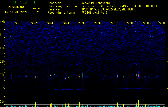Image resolution: width=168 pixels, height=107 pixels.
Task: Click the 'Receiving antenna' label
Action: (x=61, y=13)
